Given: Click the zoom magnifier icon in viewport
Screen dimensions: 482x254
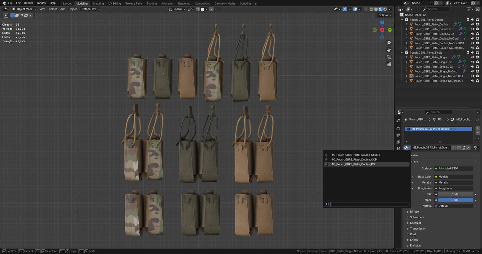Looking at the screenshot, I should [x=389, y=43].
